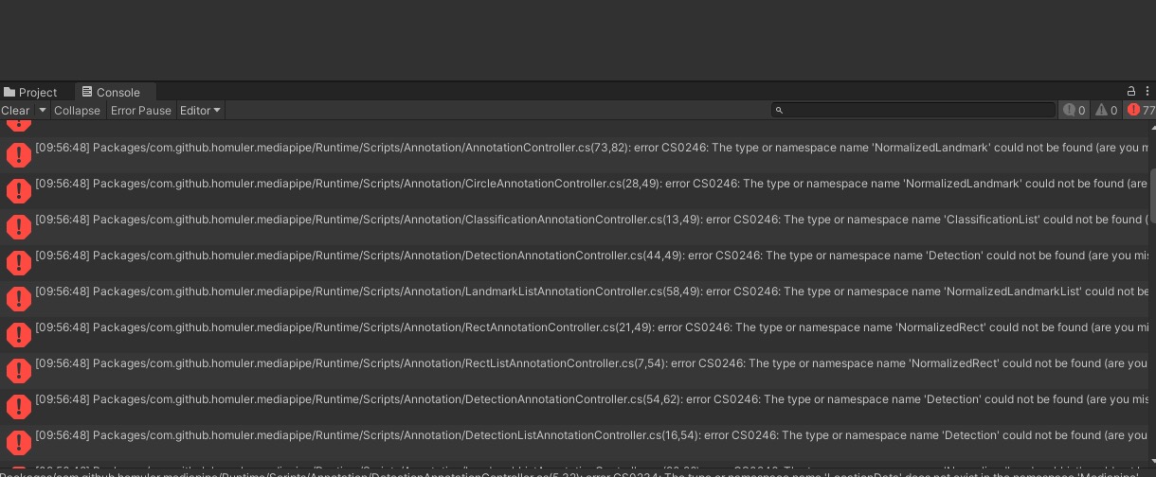Open the Editor dropdown

coord(200,111)
